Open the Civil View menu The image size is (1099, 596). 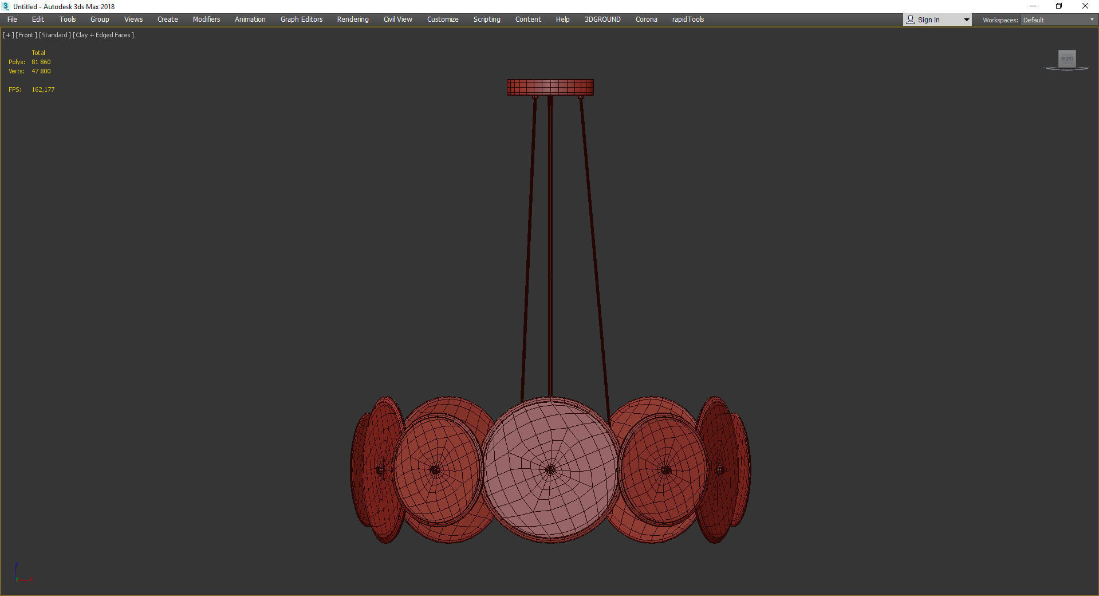tap(397, 19)
